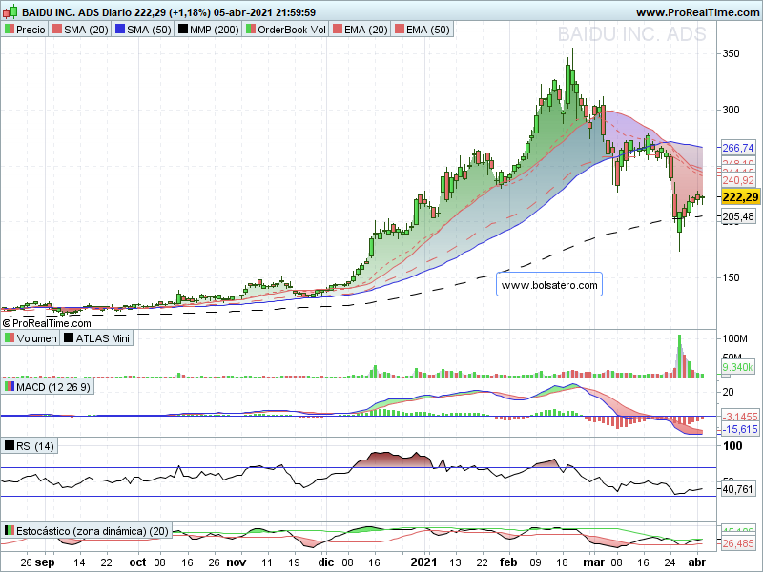
Task: Click the blue SMA (50) color swatch
Action: coord(120,30)
